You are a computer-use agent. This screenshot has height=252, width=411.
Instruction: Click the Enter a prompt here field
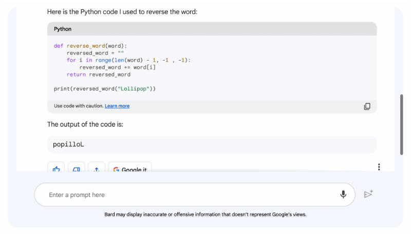point(185,195)
